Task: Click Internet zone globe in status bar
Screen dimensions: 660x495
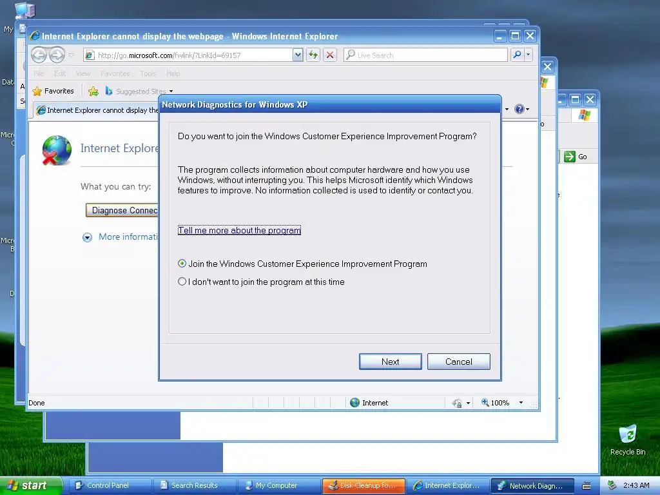Action: [x=355, y=403]
